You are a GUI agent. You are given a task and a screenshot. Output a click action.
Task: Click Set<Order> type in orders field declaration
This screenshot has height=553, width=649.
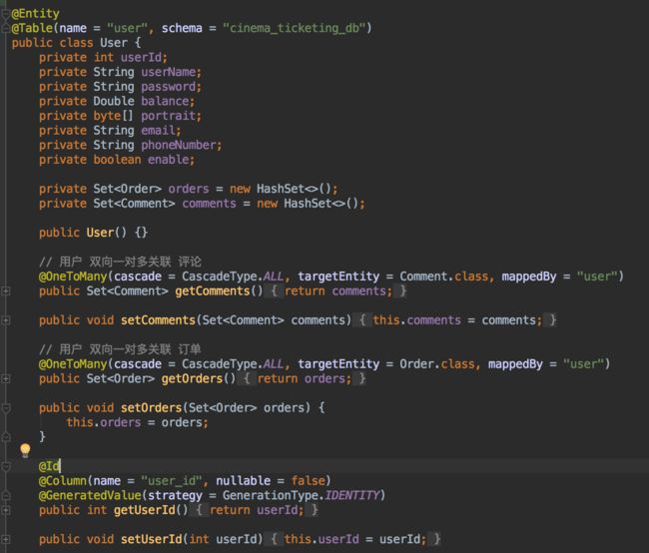127,189
